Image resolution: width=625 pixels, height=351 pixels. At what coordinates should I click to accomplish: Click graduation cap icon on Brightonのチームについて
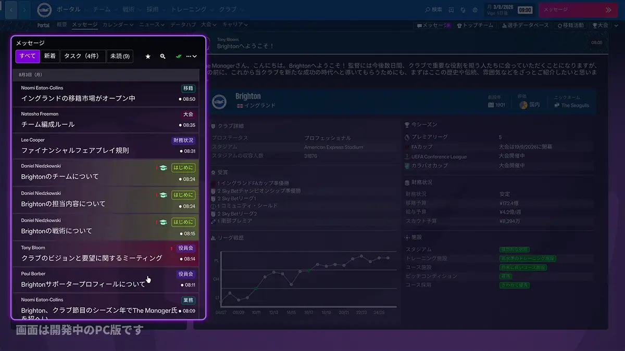[x=163, y=168]
